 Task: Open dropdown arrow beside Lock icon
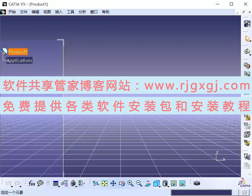click(x=76, y=187)
